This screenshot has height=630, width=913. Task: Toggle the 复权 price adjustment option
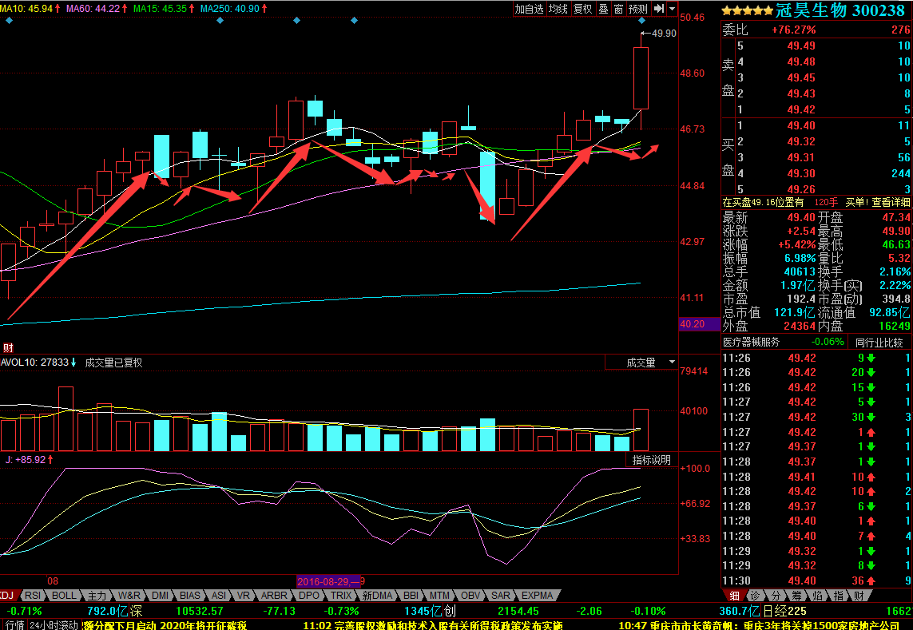[x=582, y=9]
